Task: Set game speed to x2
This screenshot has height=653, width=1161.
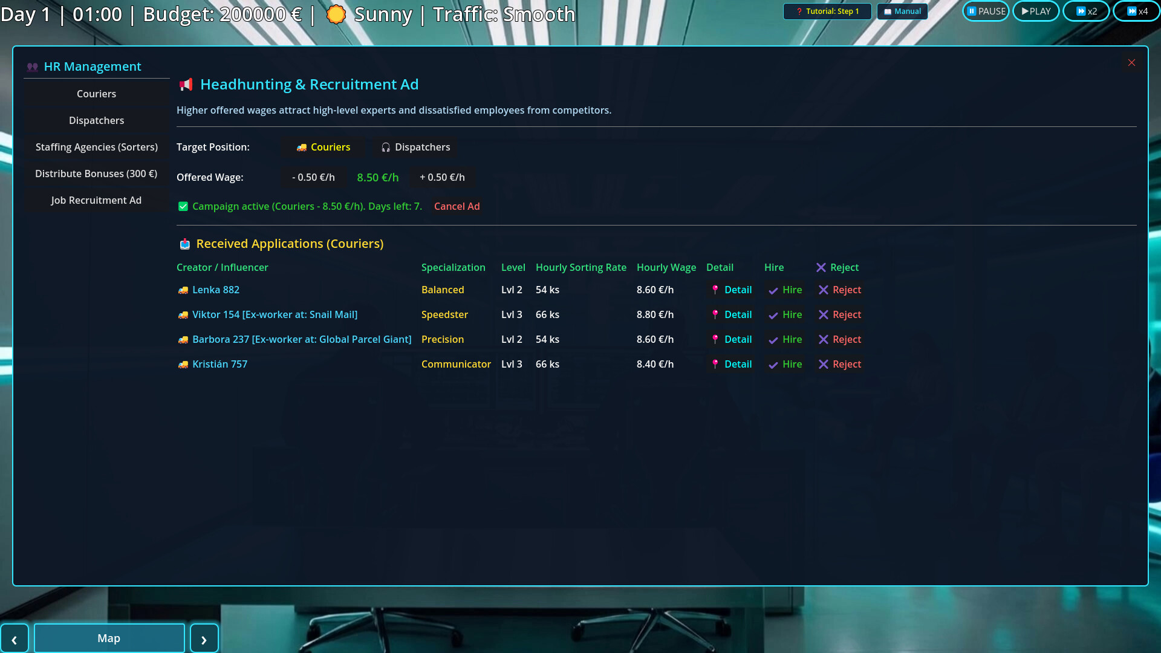Action: tap(1086, 11)
